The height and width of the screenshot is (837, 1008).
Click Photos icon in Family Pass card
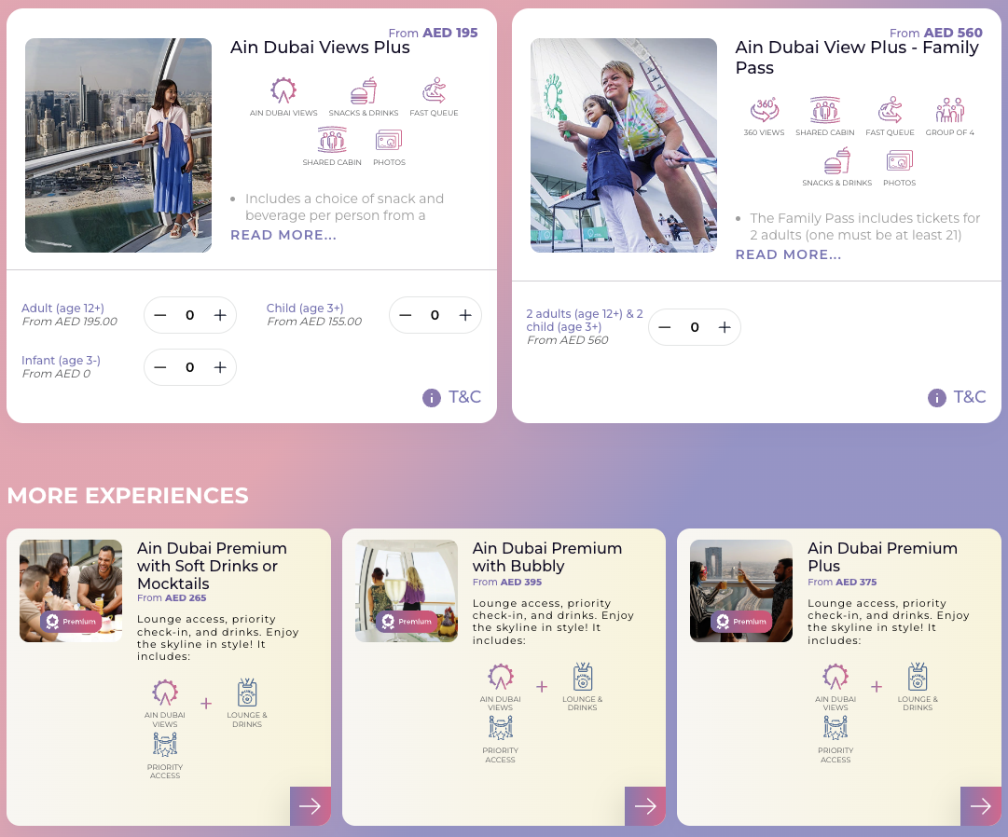[899, 160]
